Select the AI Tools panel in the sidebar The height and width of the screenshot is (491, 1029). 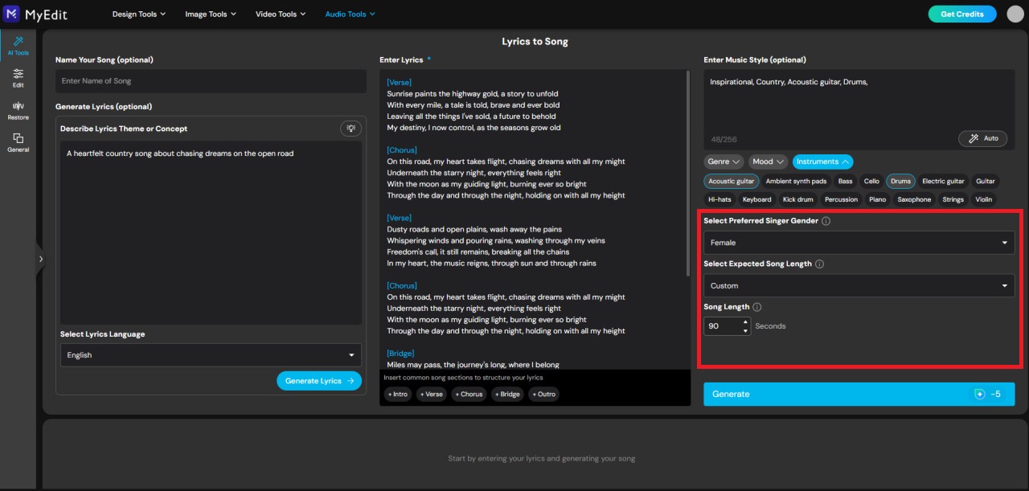point(18,46)
